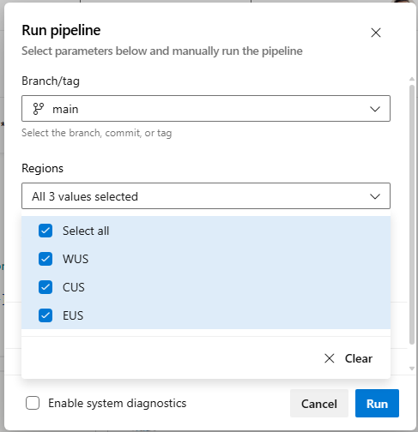Image resolution: width=418 pixels, height=432 pixels.
Task: Click the Clear text to reset regions
Action: coord(359,358)
